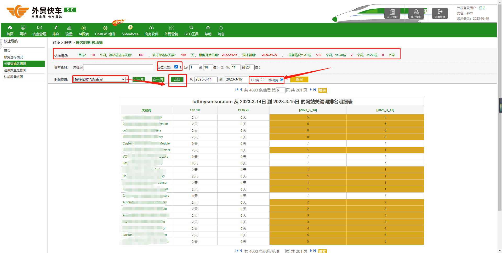Click the start date field 2023-3-14
502x253 pixels.
(206, 79)
